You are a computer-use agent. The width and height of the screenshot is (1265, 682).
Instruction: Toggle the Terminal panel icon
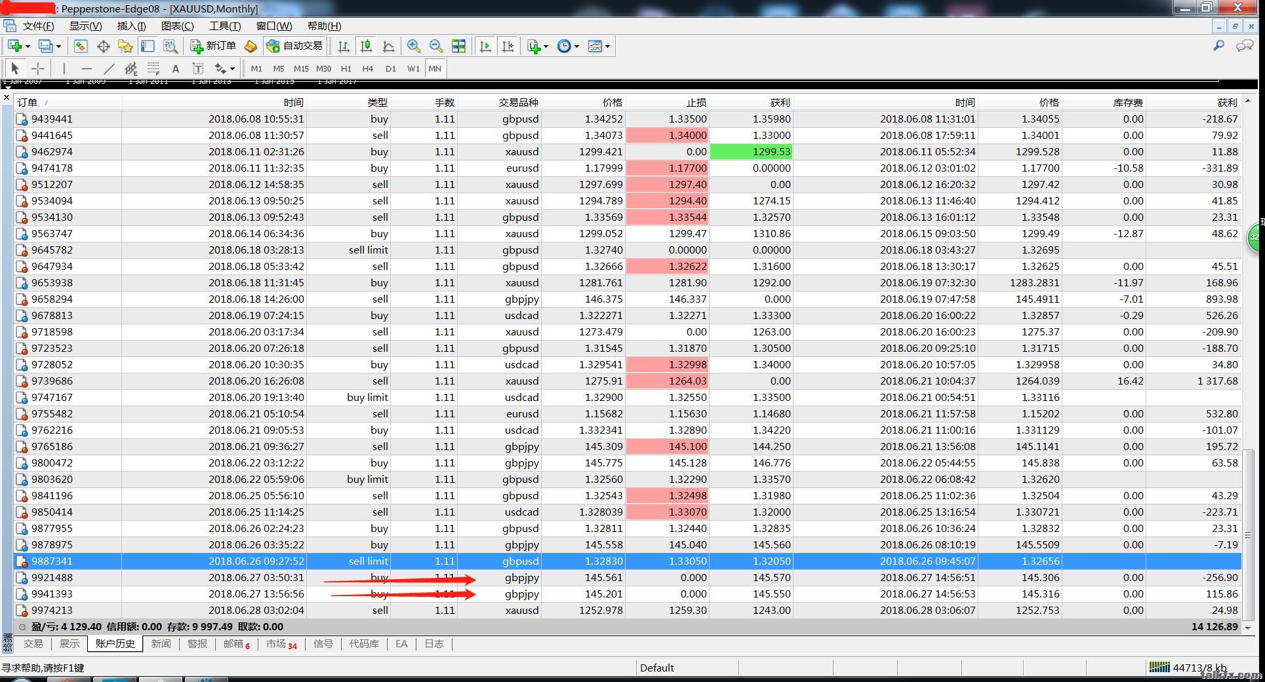pos(148,46)
